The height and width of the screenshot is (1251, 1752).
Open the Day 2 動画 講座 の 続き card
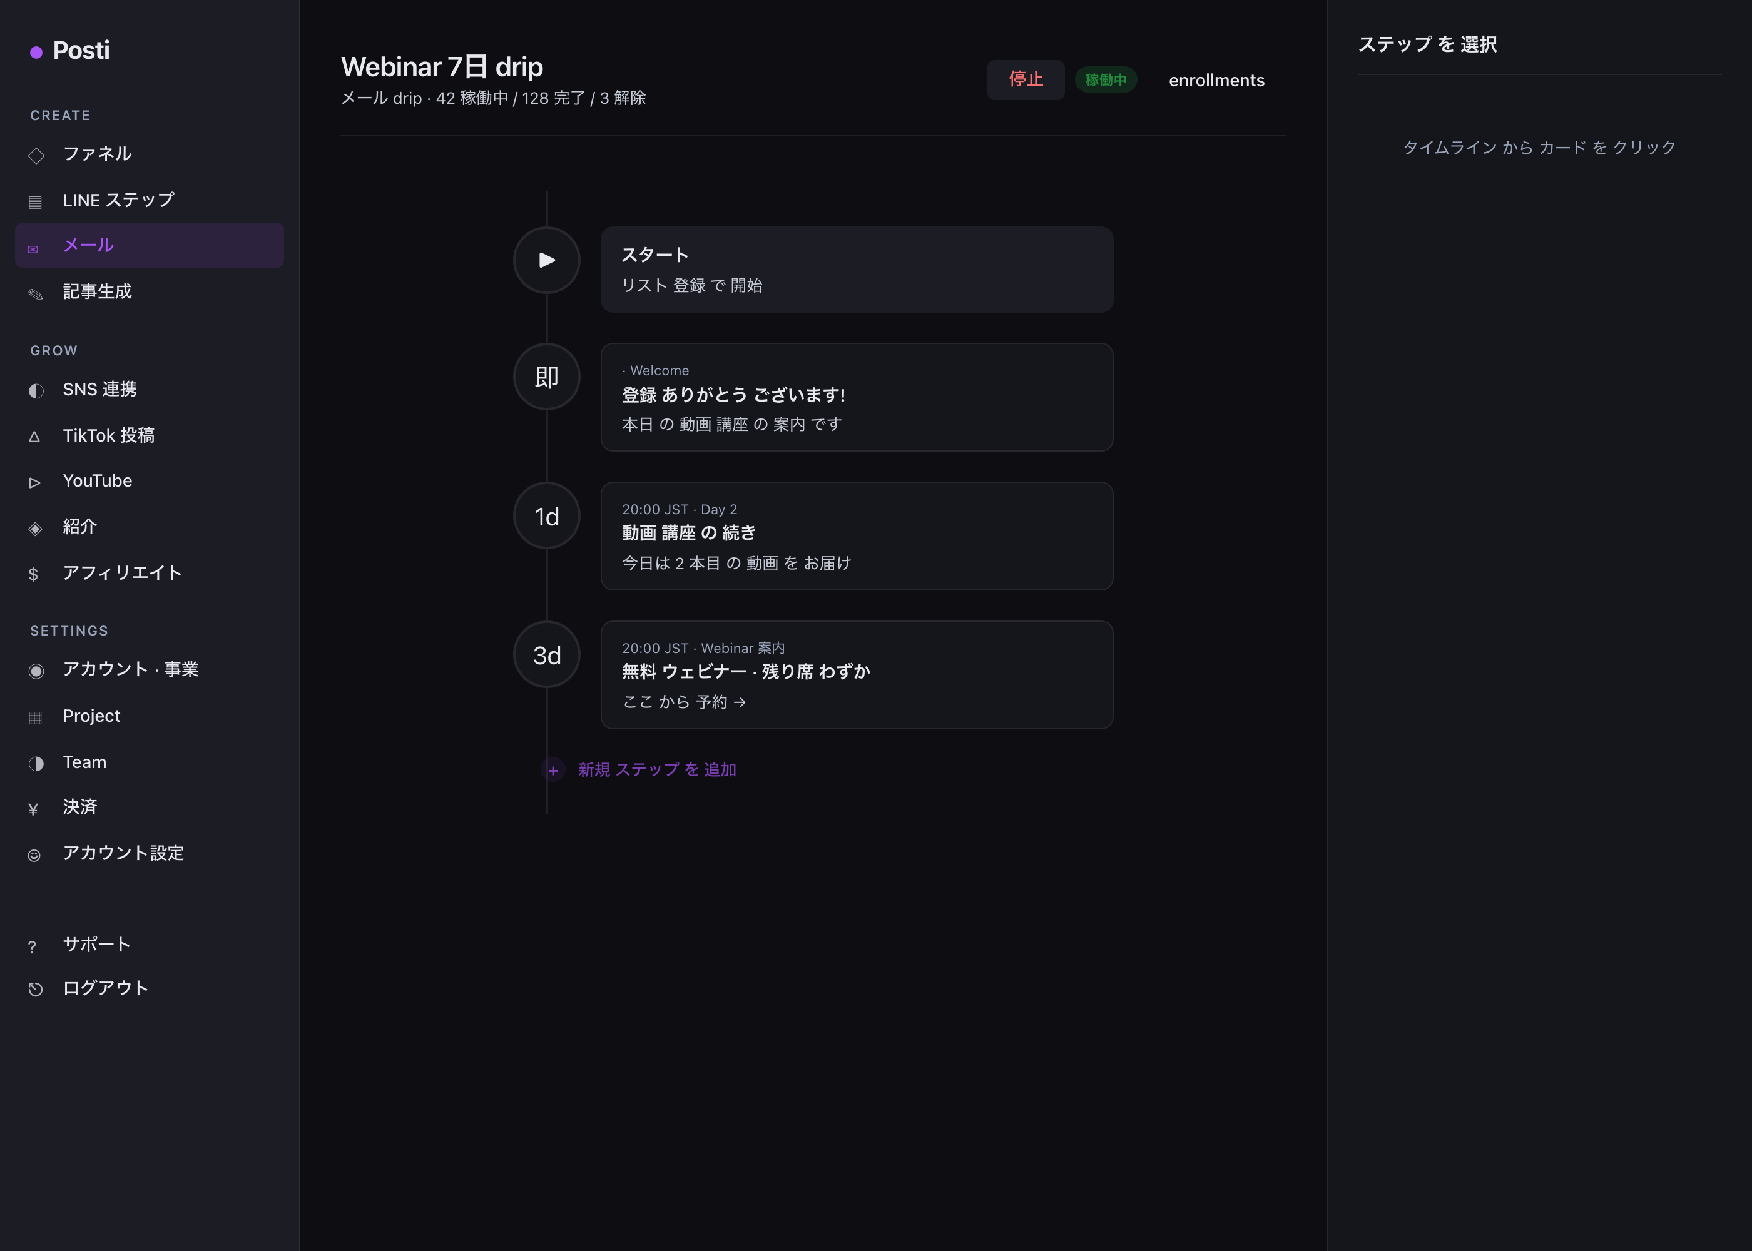point(857,536)
